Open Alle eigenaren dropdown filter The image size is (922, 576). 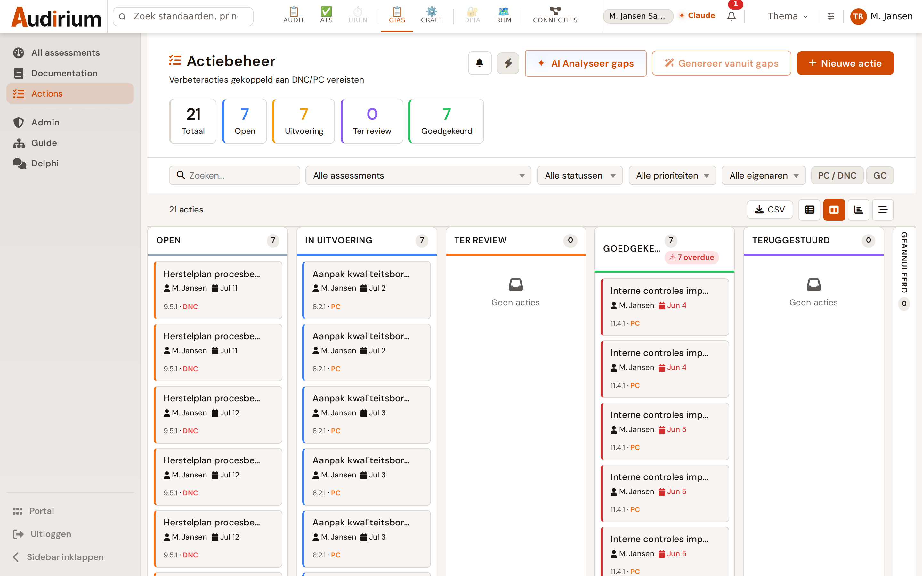764,175
